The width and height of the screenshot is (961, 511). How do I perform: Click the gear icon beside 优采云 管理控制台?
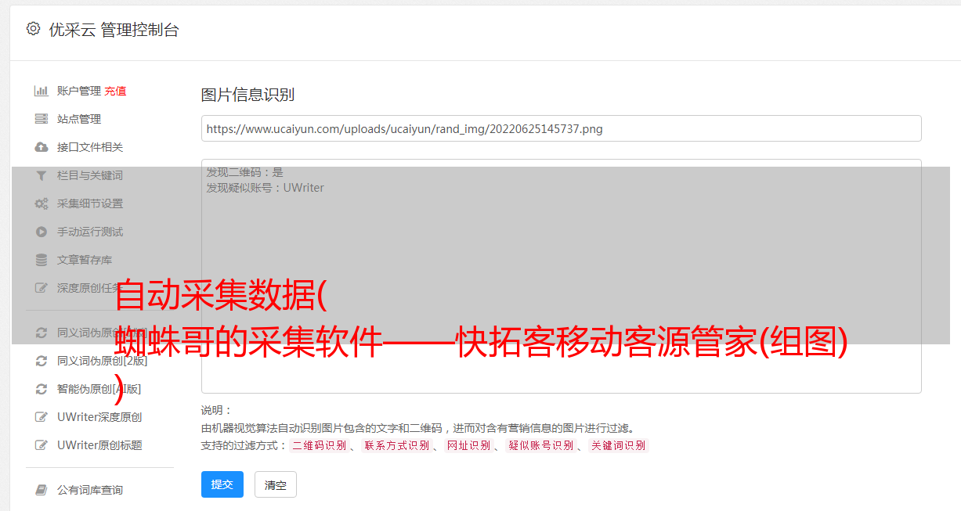pos(33,29)
